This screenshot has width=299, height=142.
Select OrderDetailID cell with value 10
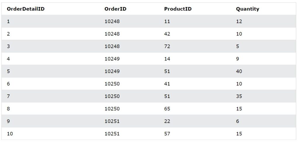10,134
